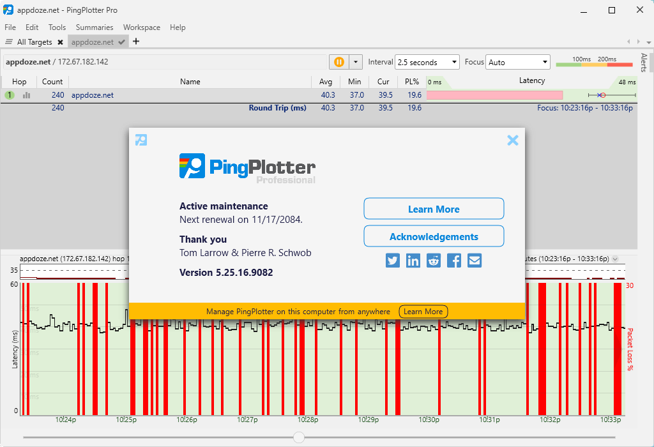Open the Summaries menu

95,27
